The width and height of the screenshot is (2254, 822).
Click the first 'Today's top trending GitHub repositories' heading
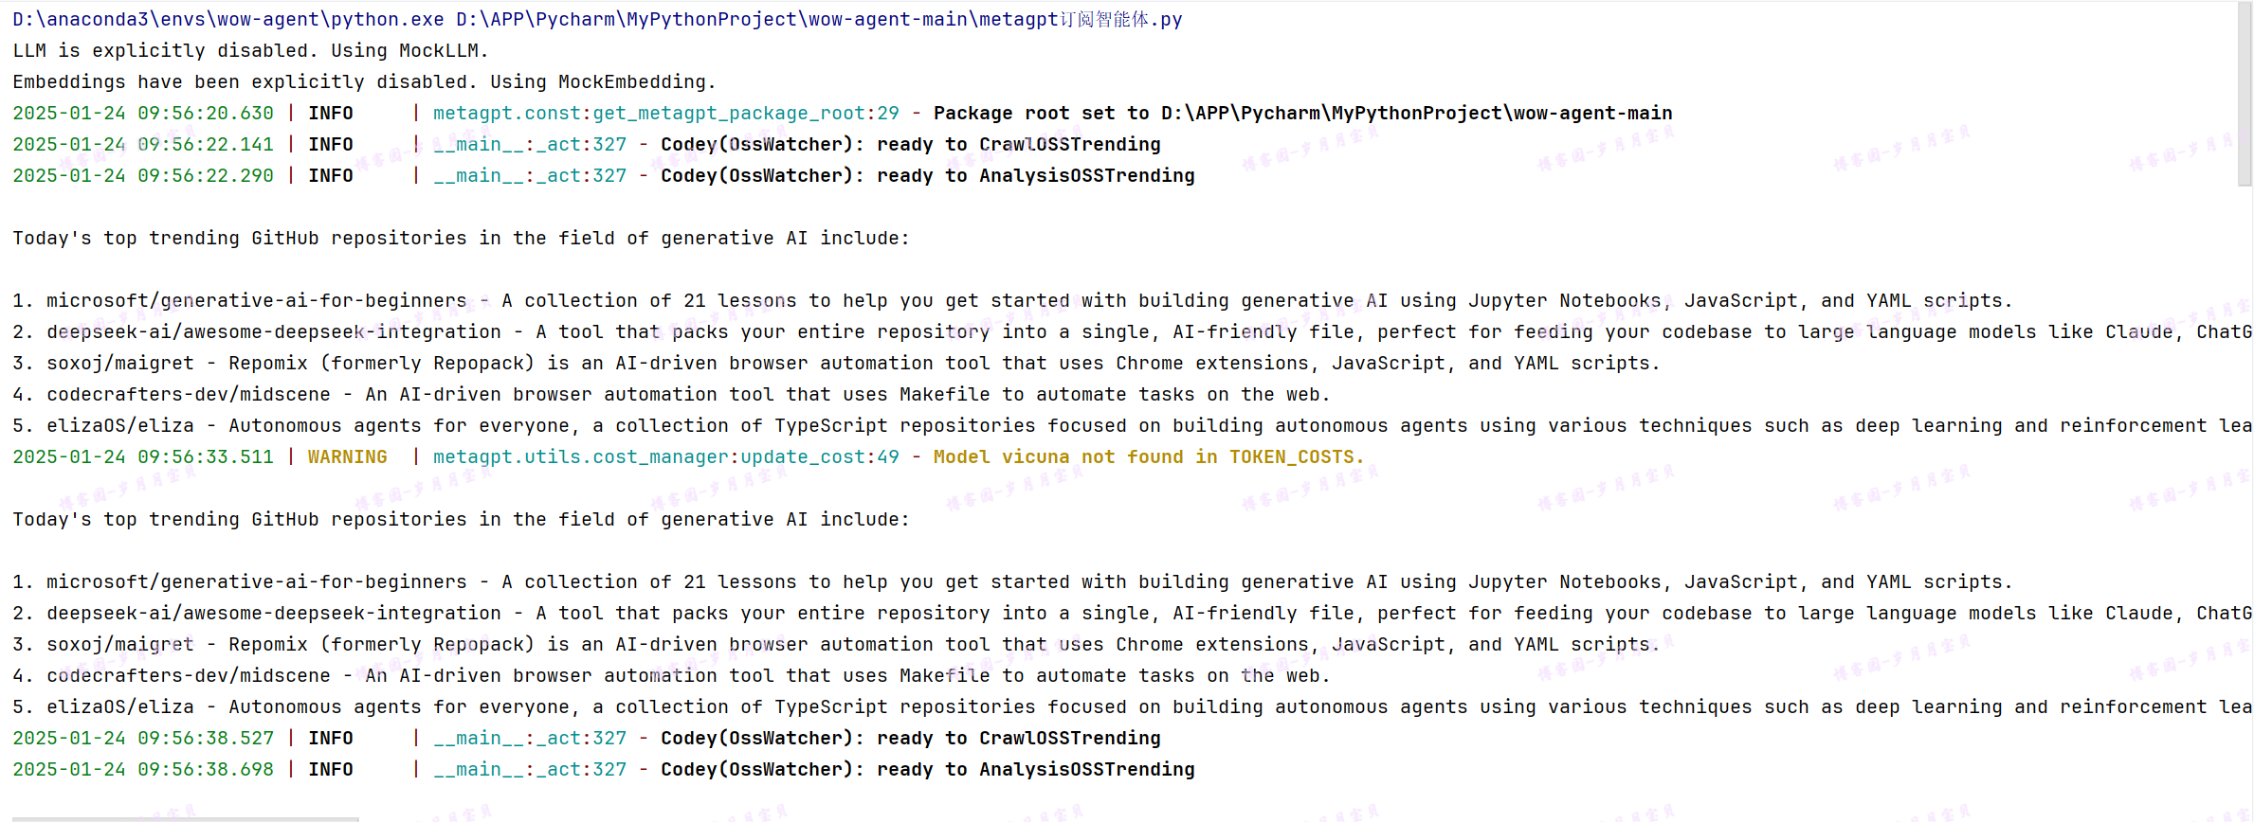(461, 238)
